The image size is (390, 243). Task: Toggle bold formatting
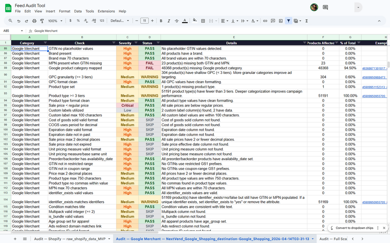(161, 21)
